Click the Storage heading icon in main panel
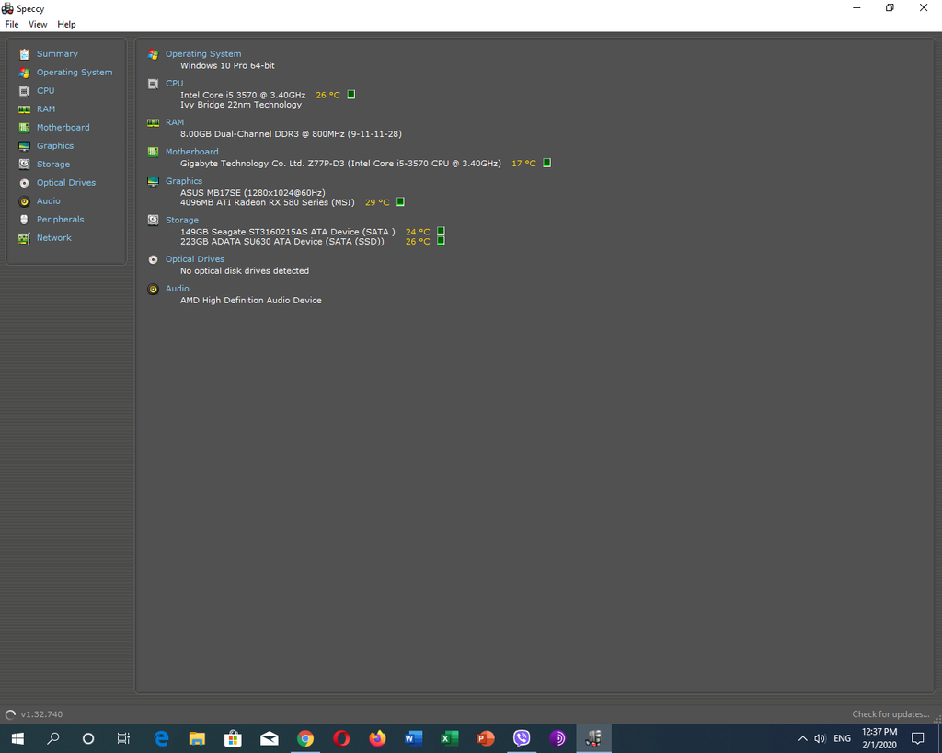 pos(154,221)
